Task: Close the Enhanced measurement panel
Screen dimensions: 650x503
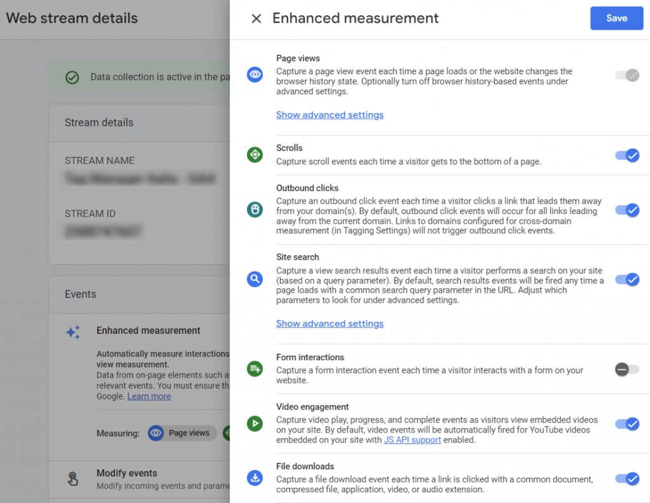Action: click(256, 18)
